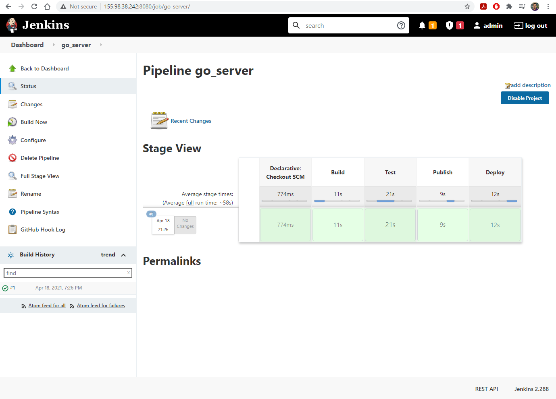This screenshot has height=399, width=556.
Task: Expand the Dashboard breadcrumb arrow
Action: pos(54,45)
